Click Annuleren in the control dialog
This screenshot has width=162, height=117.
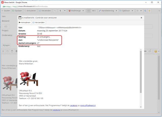click(x=25, y=22)
